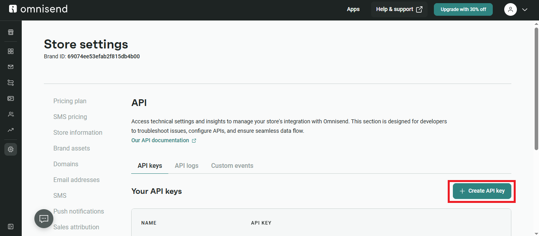Viewport: 539px width, 236px height.
Task: Expand the sidebar using bottom panel icon
Action: [11, 227]
